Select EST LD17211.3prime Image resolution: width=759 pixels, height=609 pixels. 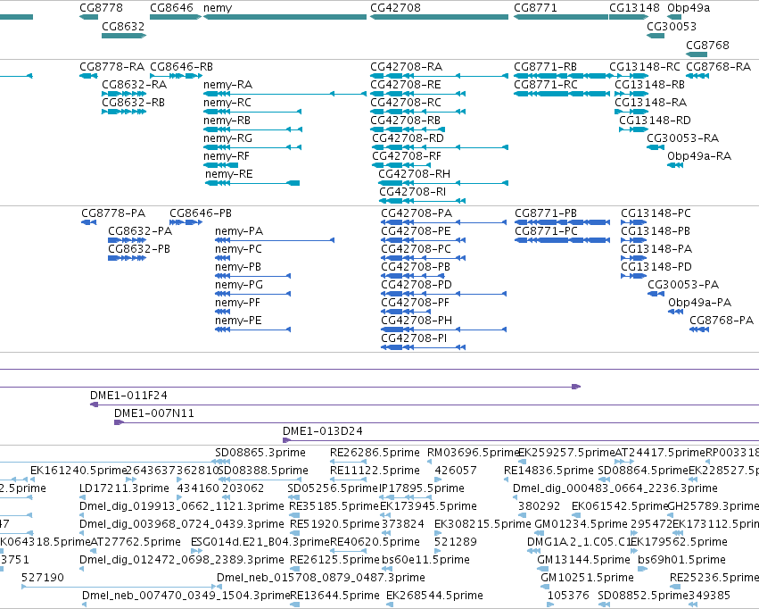(x=124, y=488)
